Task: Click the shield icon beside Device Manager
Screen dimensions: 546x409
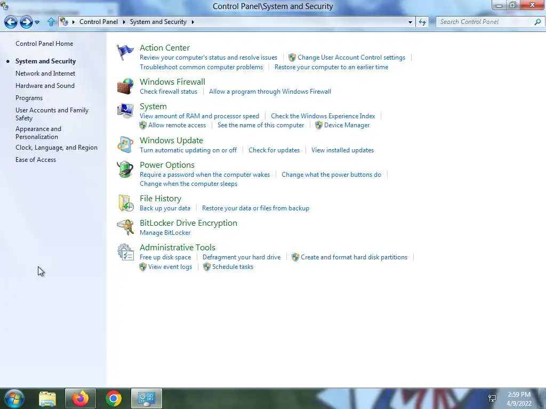Action: point(319,125)
